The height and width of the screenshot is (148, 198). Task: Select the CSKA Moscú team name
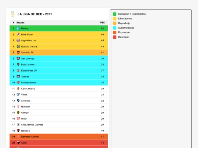[28, 88]
